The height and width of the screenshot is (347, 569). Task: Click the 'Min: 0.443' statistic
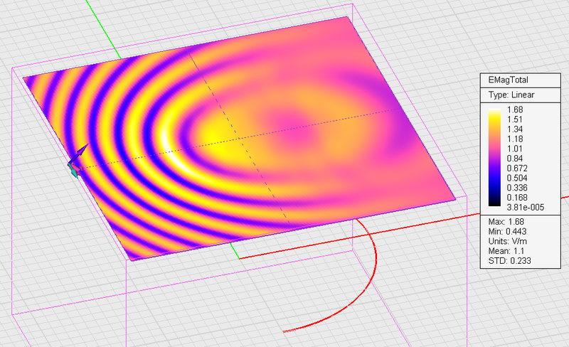pos(509,232)
